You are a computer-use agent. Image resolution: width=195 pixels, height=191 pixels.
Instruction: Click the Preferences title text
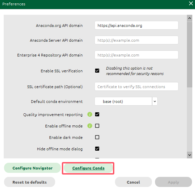(x=14, y=4)
